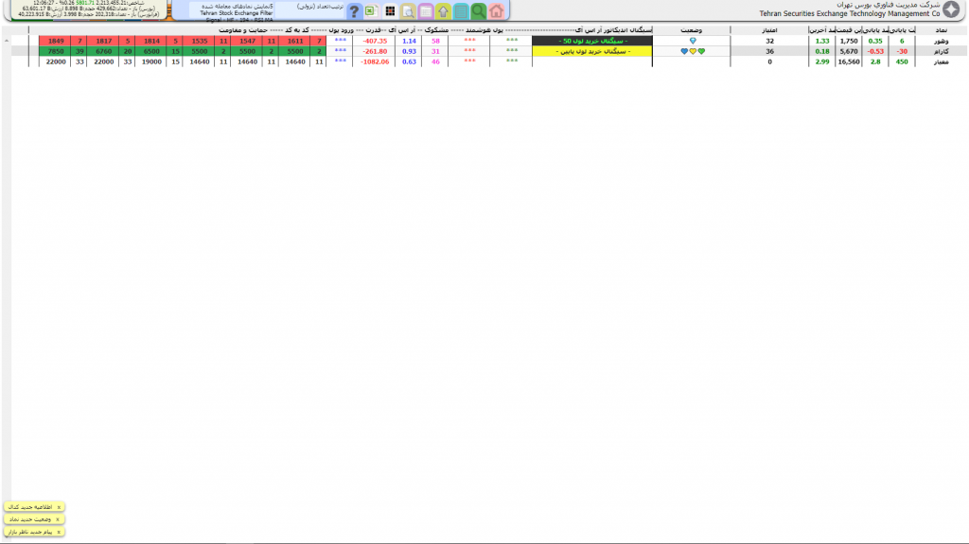This screenshot has width=969, height=544.
Task: Click the blue heart icon in کارام row
Action: click(684, 51)
